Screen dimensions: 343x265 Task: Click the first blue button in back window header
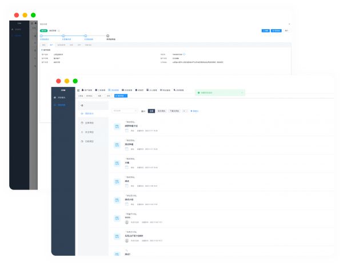[265, 30]
